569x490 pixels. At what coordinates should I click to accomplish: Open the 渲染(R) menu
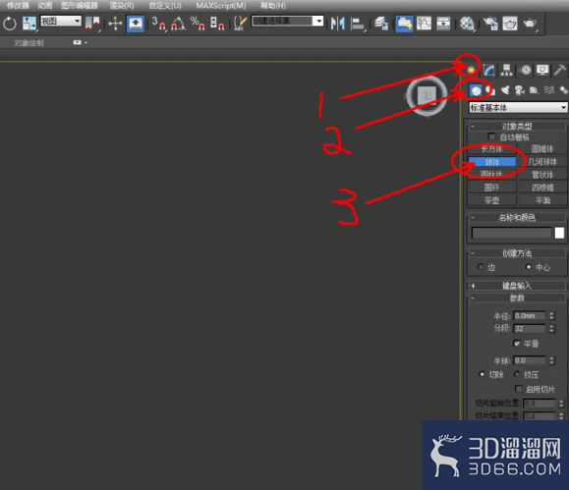point(122,6)
